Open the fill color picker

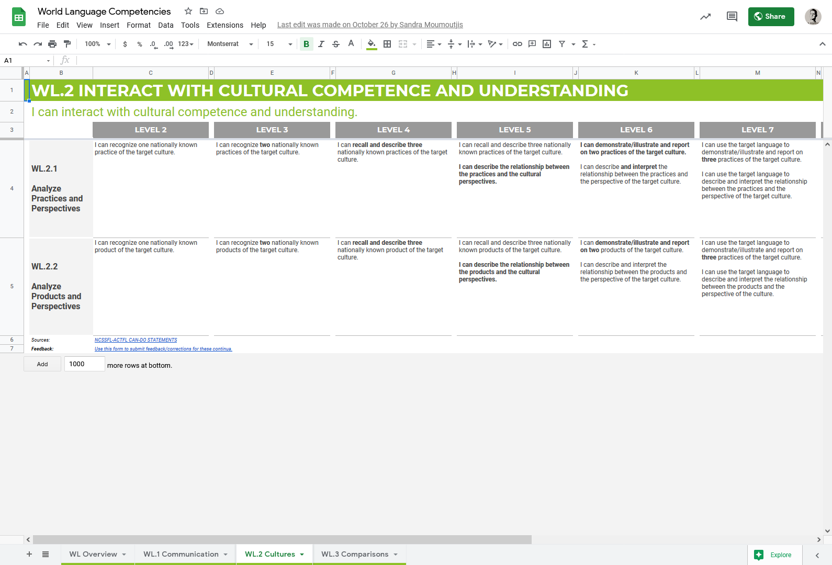pos(371,44)
